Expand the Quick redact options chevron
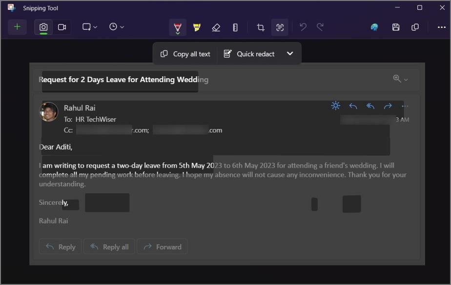Viewport: 451px width, 285px height. coord(290,54)
